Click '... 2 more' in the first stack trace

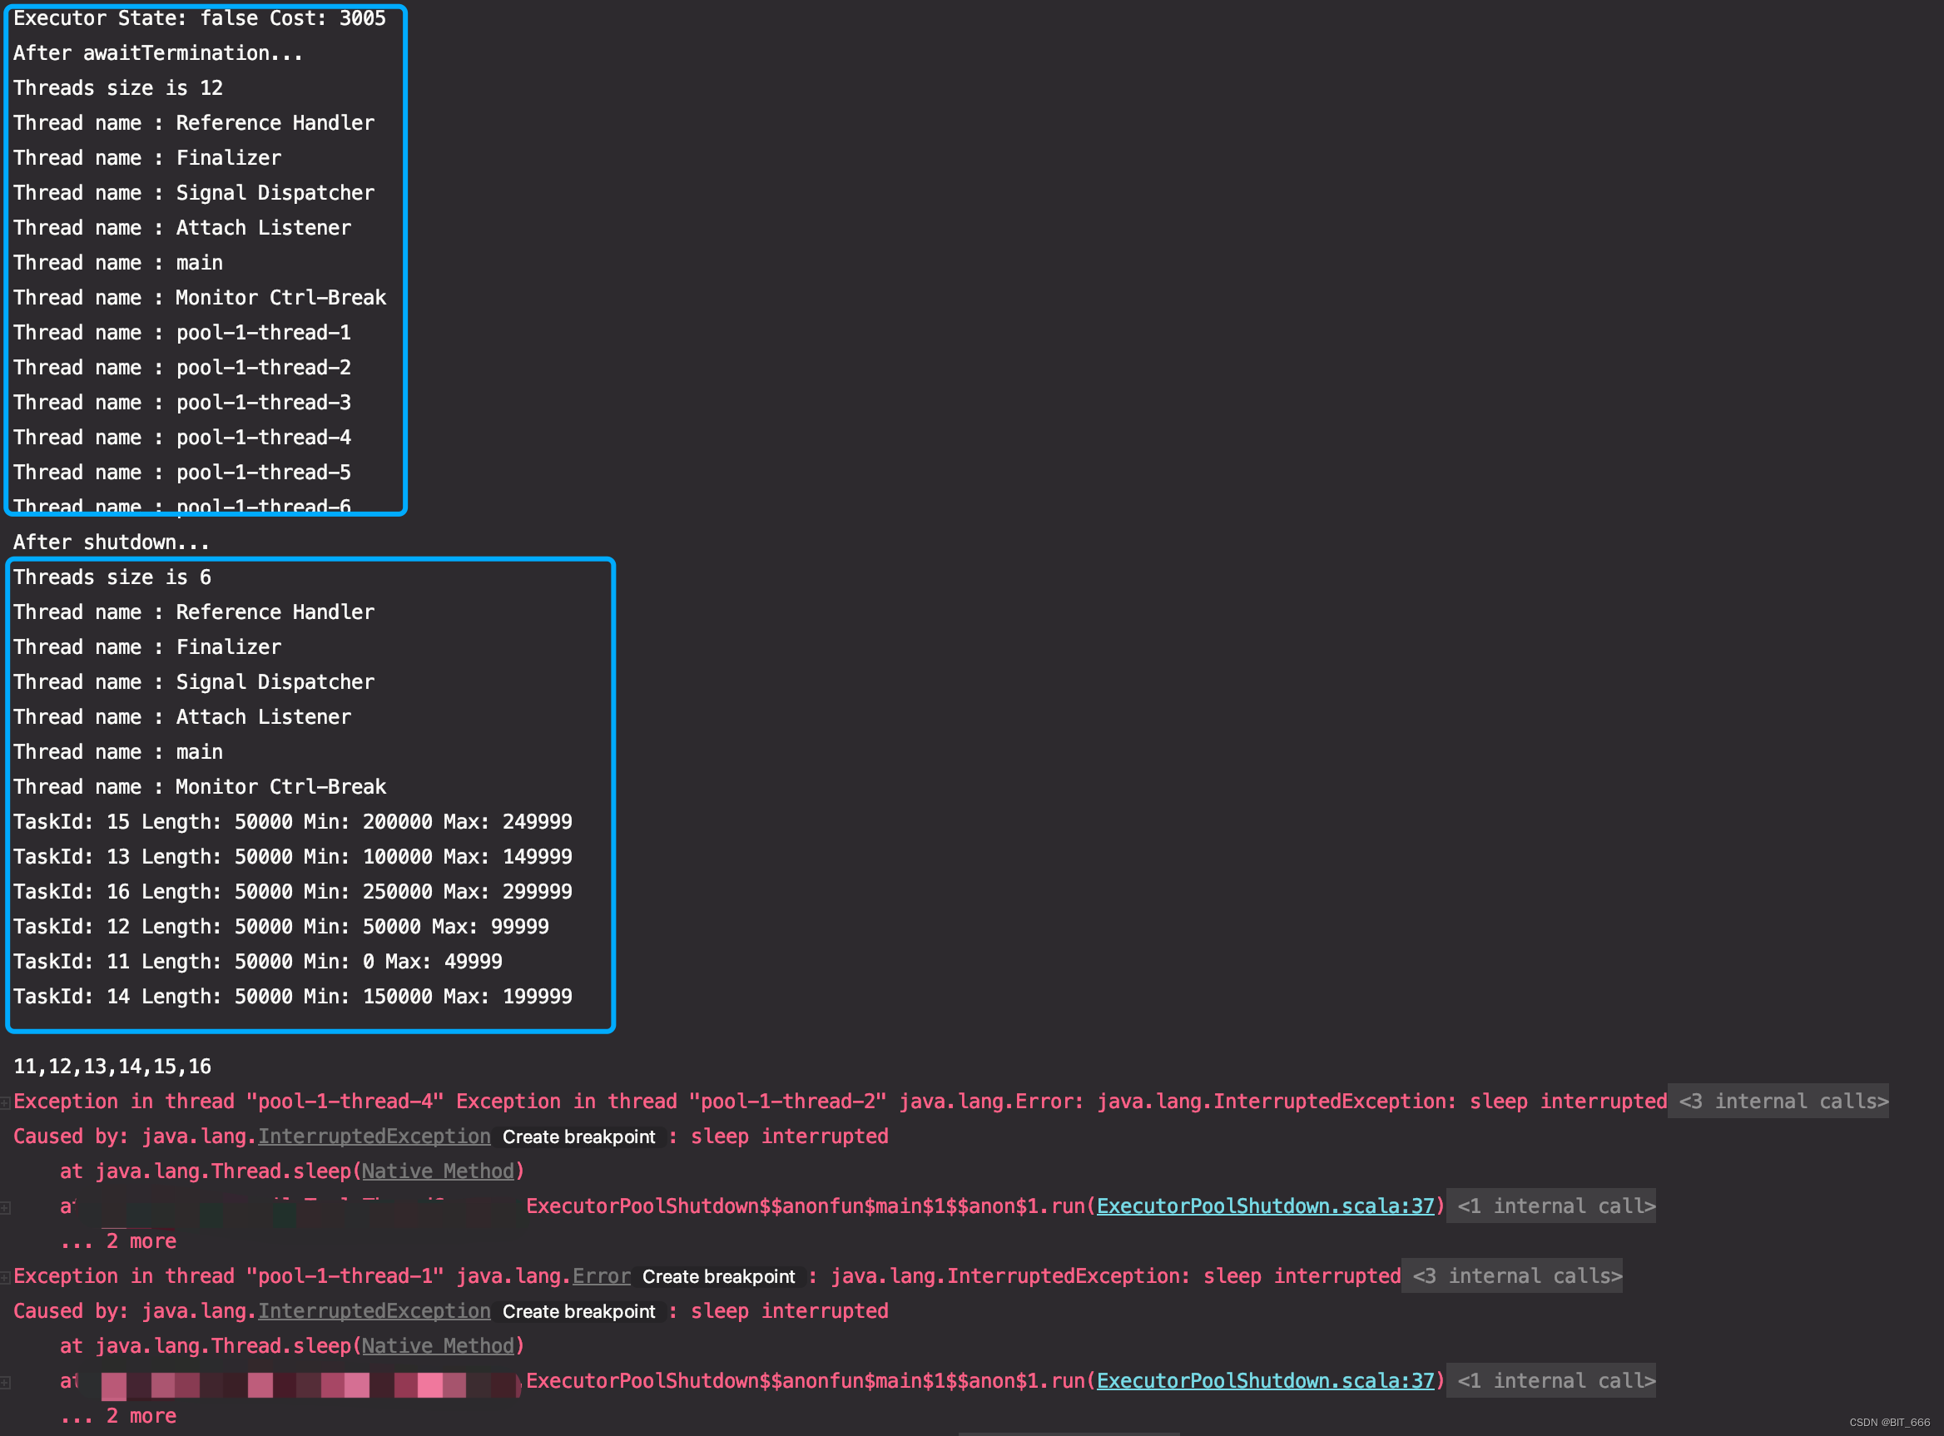[x=119, y=1241]
